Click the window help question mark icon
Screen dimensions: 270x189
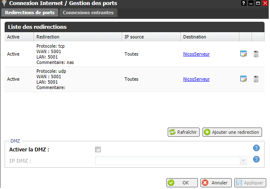pyautogui.click(x=244, y=3)
